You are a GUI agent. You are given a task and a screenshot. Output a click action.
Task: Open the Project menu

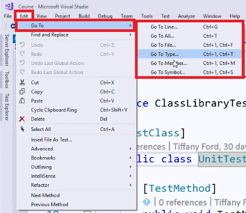click(x=62, y=16)
